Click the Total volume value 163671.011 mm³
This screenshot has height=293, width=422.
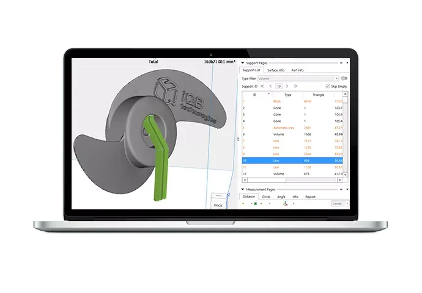click(x=220, y=62)
